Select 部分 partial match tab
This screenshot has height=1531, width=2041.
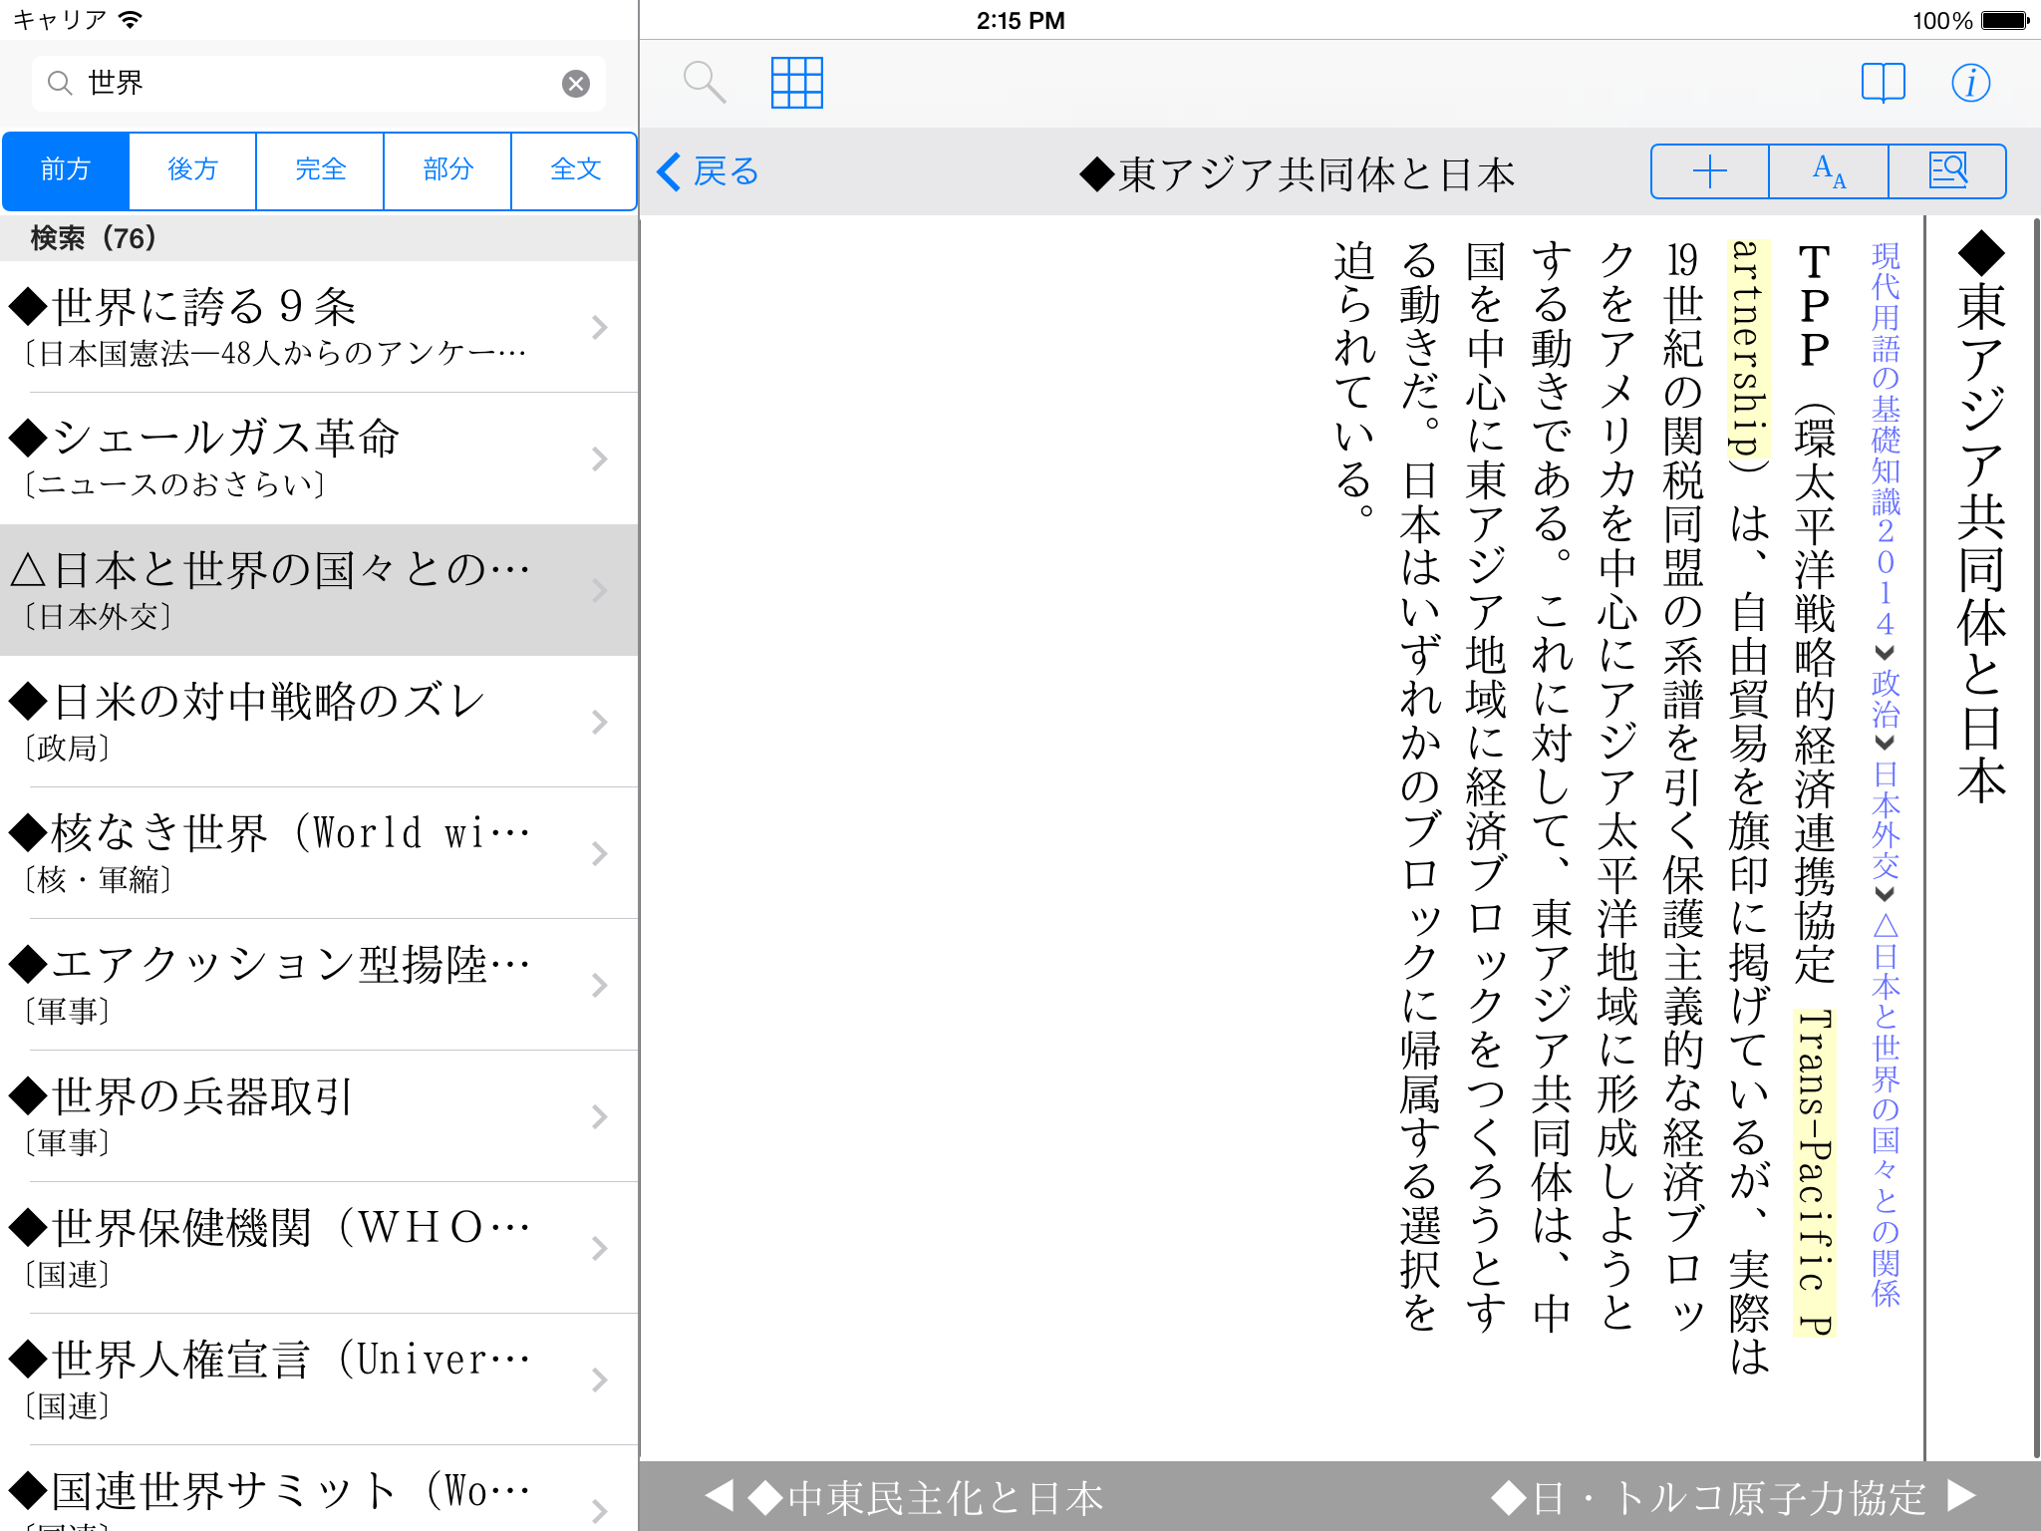click(447, 170)
